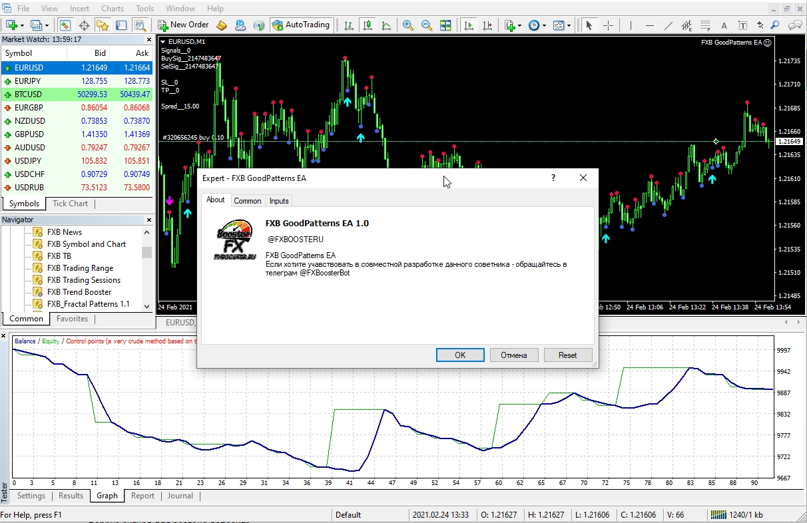Open the File menu
This screenshot has width=807, height=523.
coord(23,9)
